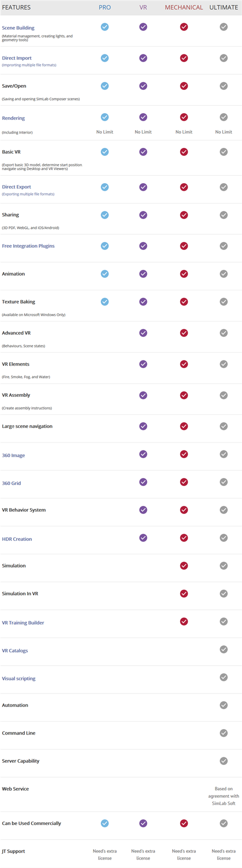The image size is (242, 868).
Task: Click the VR checkmark for 360 Grid
Action: pyautogui.click(x=143, y=482)
